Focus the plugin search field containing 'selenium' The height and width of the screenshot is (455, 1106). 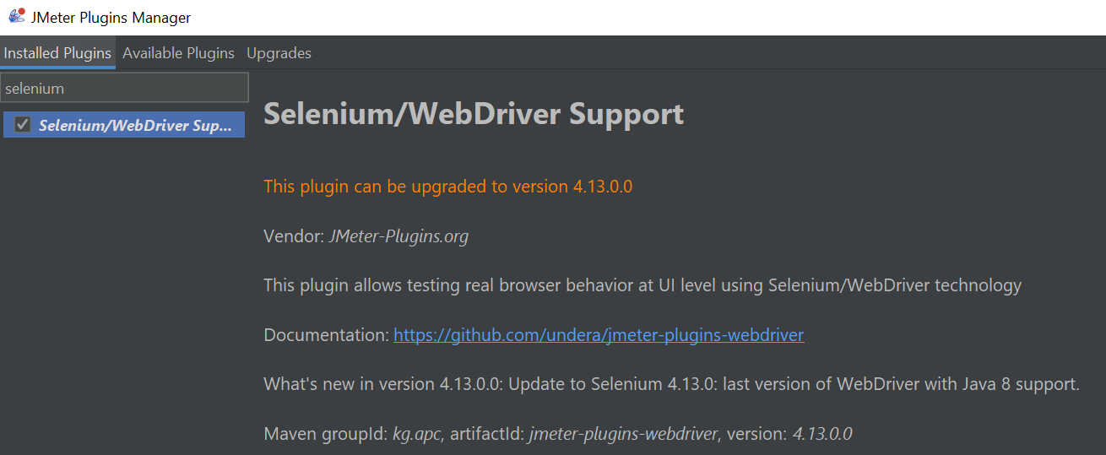point(124,88)
